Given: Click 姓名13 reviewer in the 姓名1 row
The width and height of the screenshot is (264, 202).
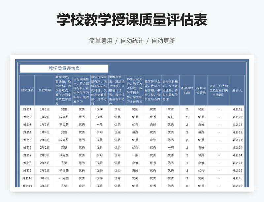Looking at the screenshot, I should (x=237, y=109).
